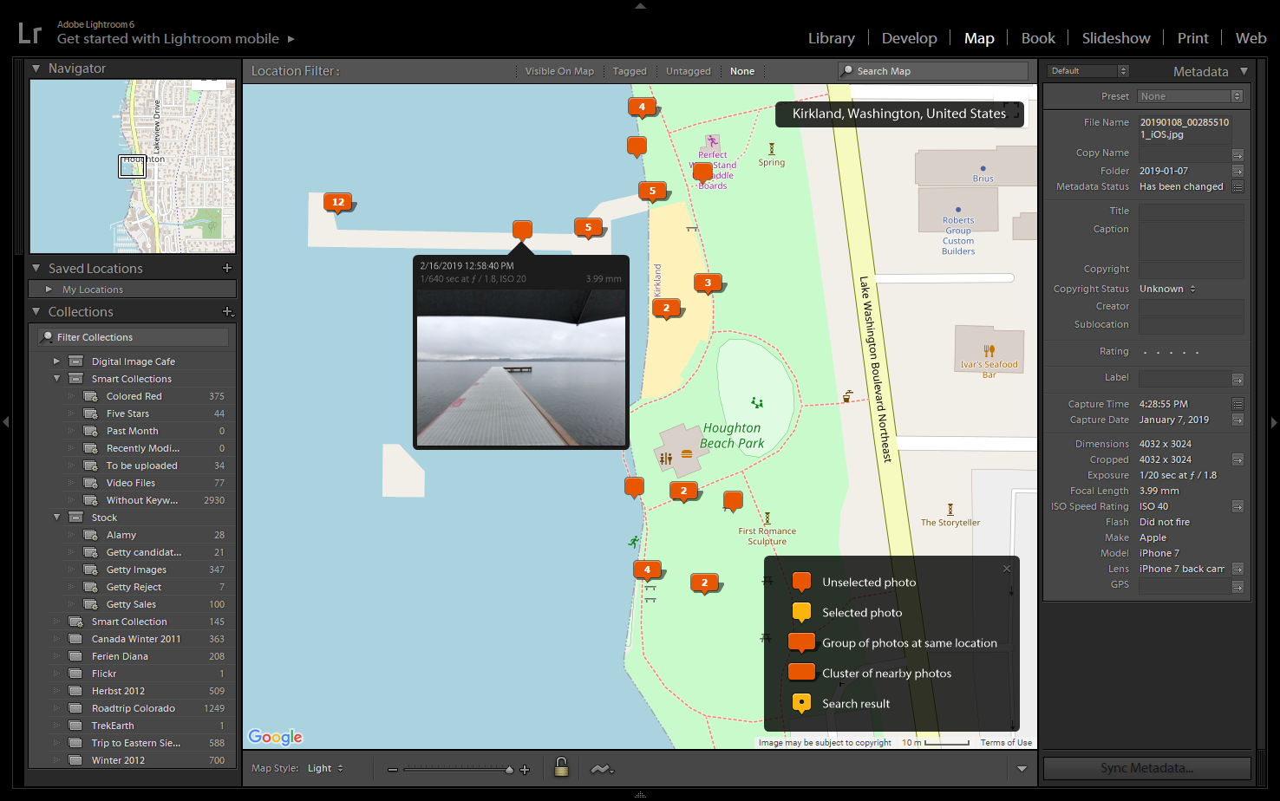Collapse the Smart Collections set
The height and width of the screenshot is (801, 1280).
[x=57, y=379]
